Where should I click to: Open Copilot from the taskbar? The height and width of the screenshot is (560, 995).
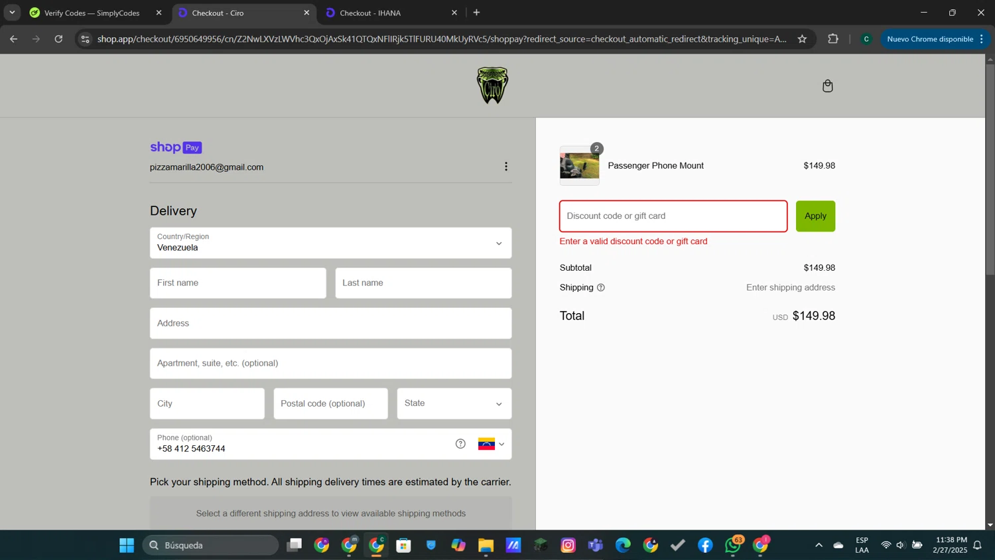click(x=458, y=545)
